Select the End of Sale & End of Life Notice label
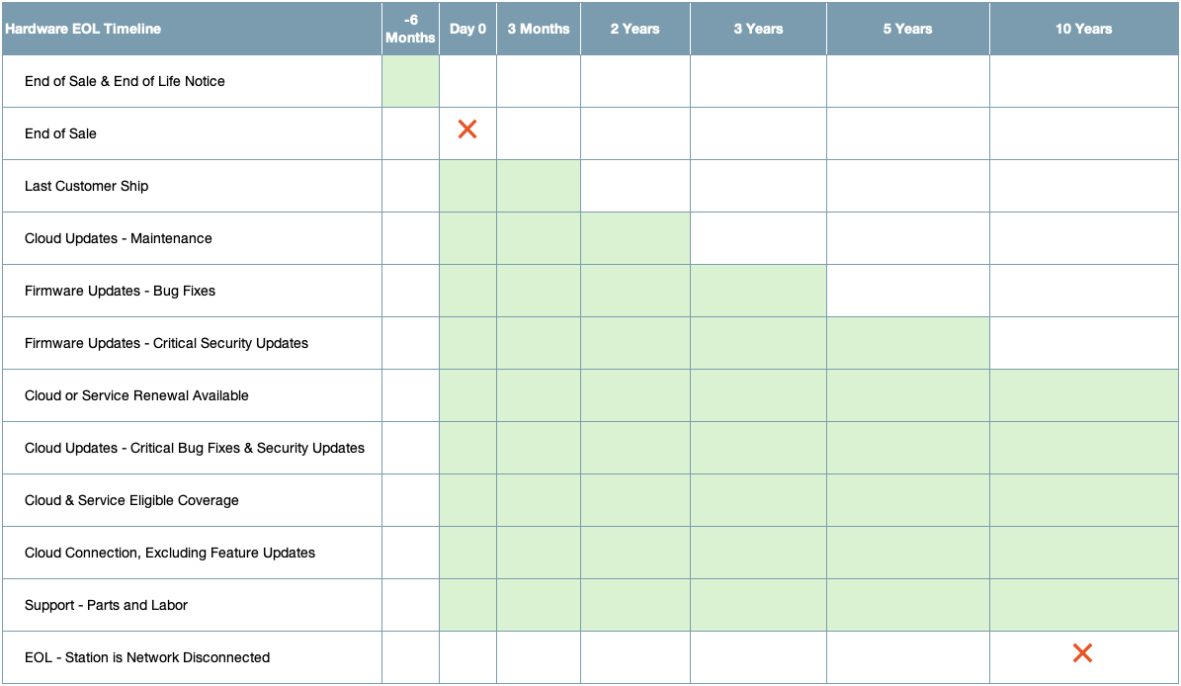This screenshot has height=686, width=1181. click(125, 81)
